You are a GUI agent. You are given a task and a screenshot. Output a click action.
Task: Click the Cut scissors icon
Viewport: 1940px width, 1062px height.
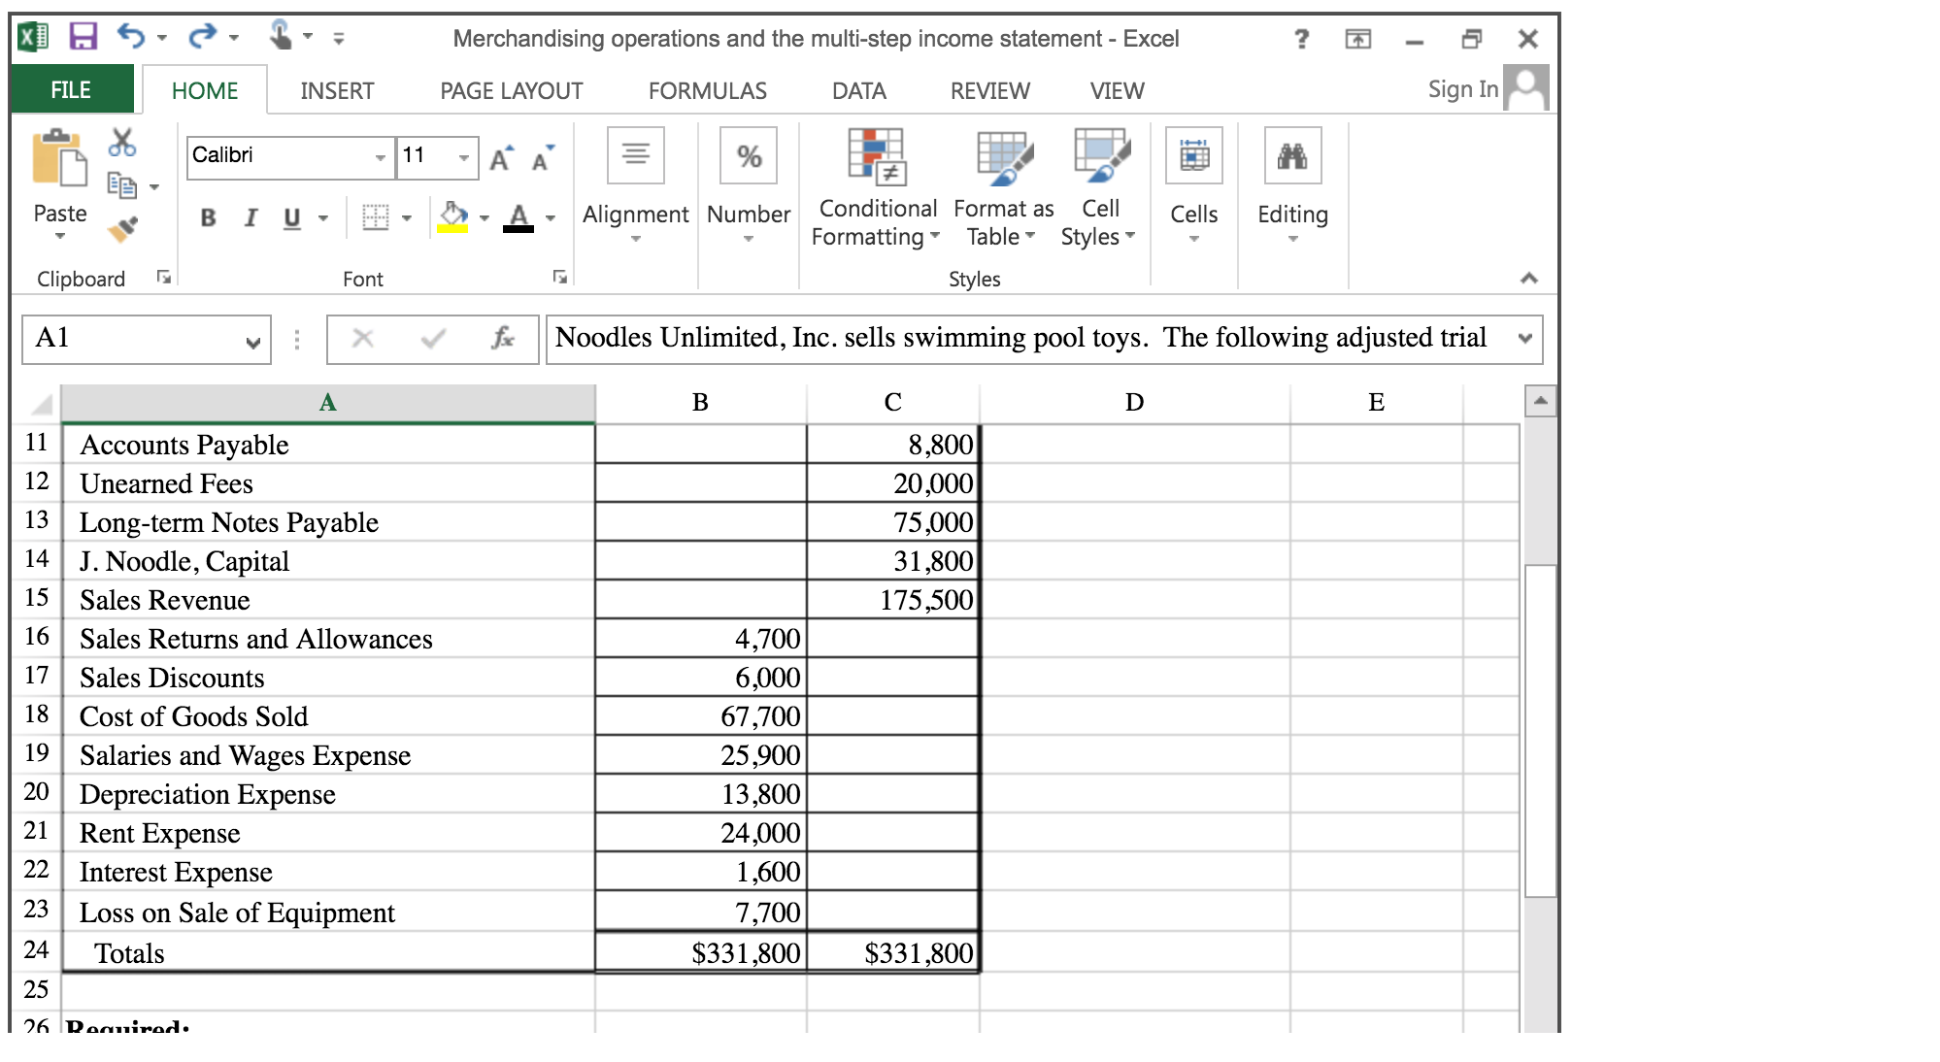pos(121,143)
